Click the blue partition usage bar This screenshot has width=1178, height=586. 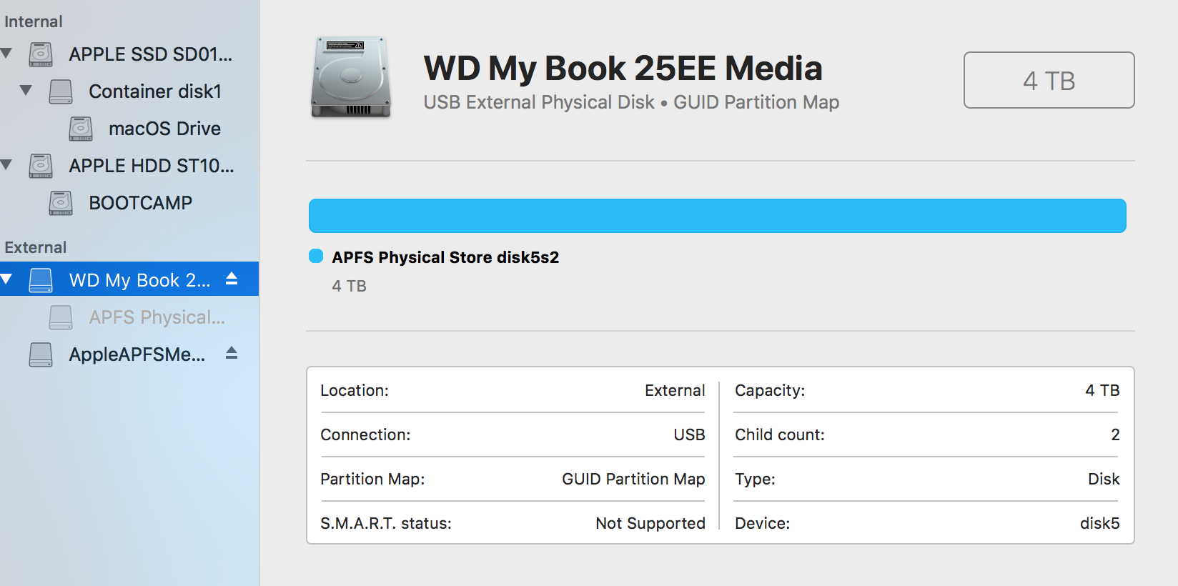point(717,216)
